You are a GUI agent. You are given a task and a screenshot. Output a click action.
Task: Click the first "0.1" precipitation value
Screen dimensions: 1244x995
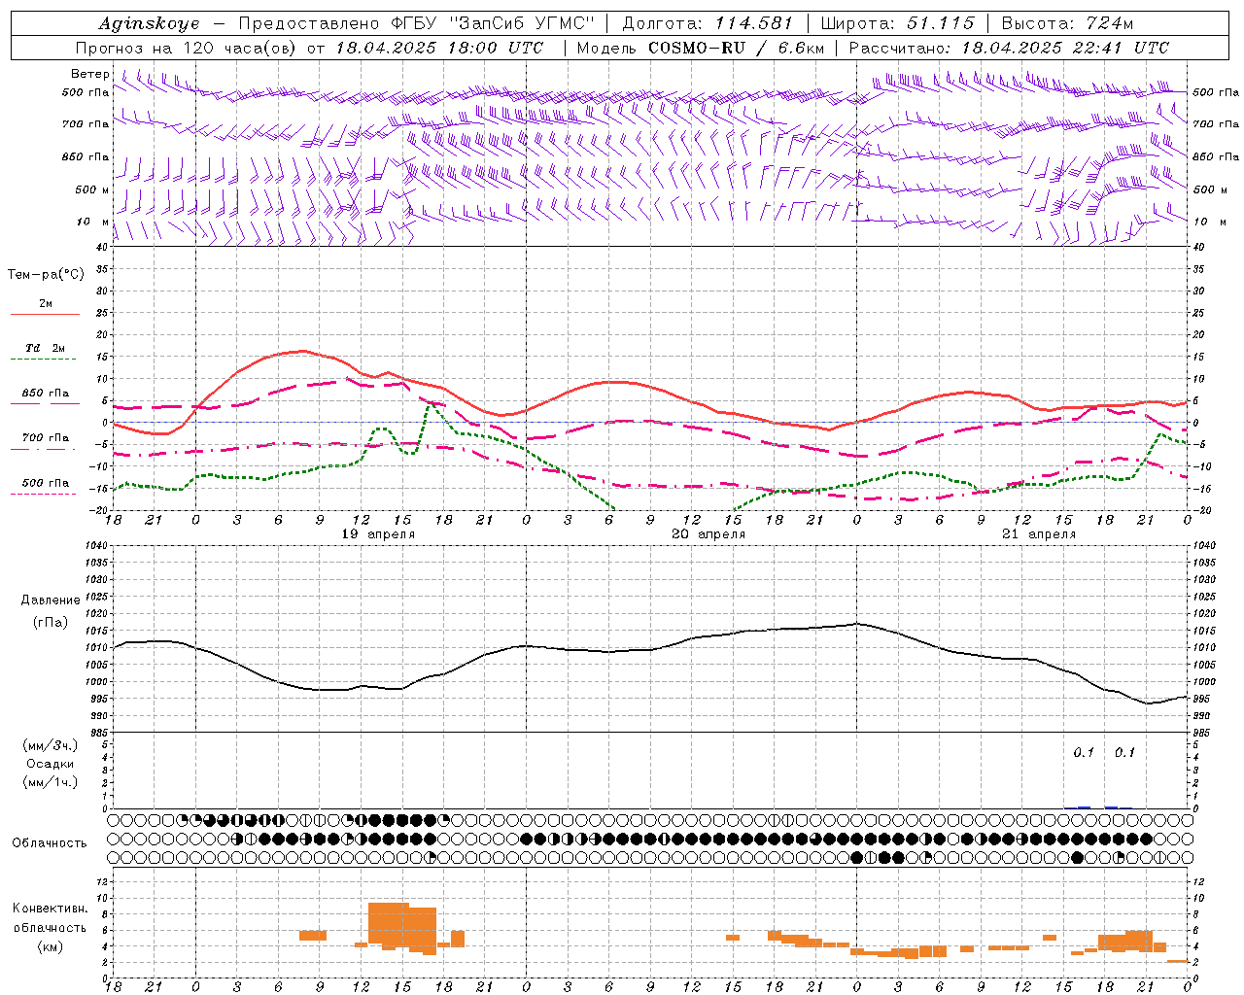point(1084,752)
